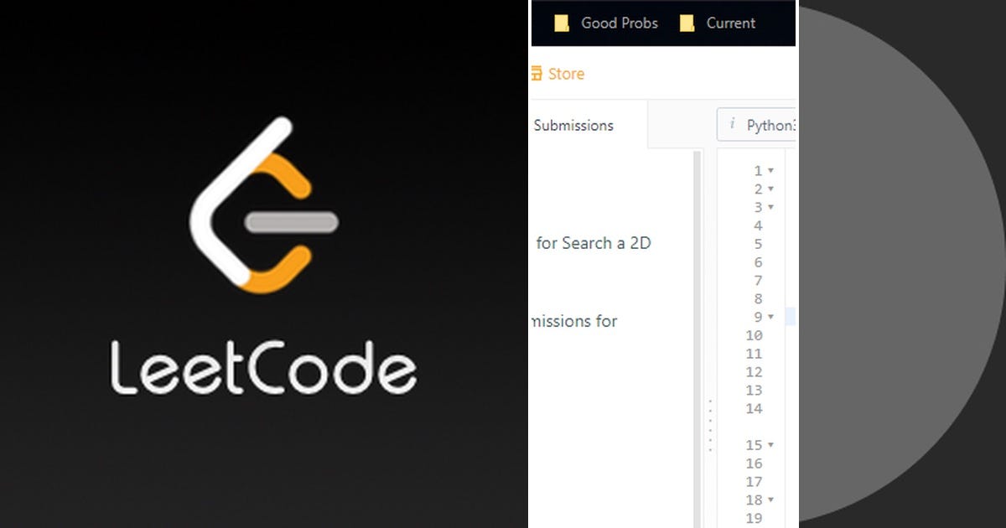Screen dimensions: 1006x528
Task: Click line number 8 in the gutter
Action: [x=758, y=298]
